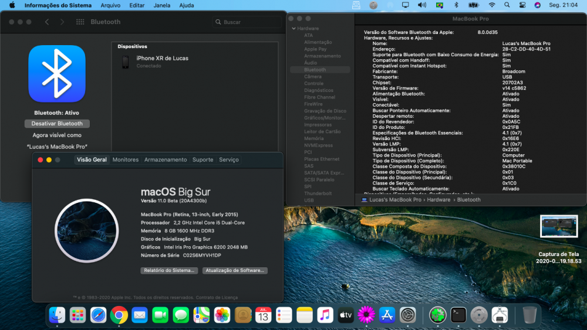Image resolution: width=587 pixels, height=330 pixels.
Task: Switch to the Suporte tab
Action: point(203,159)
